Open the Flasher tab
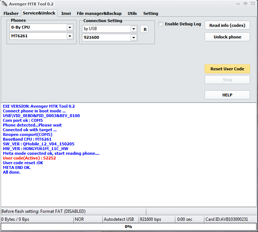Screen dimensions: 258x232 (x=11, y=13)
